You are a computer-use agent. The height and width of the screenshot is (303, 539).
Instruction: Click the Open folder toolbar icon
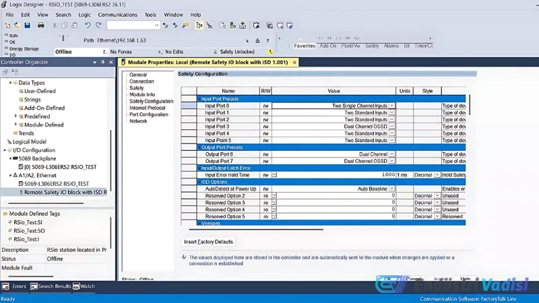click(x=17, y=26)
